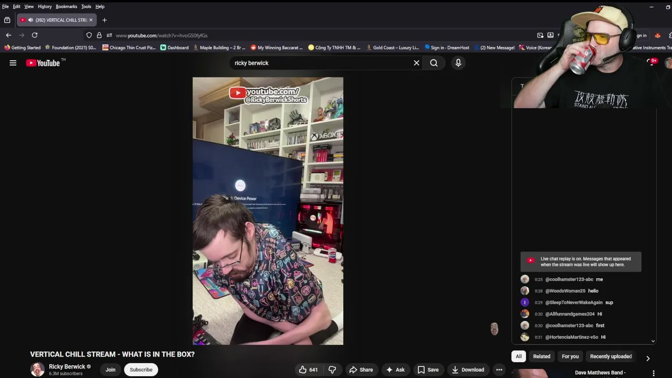Open the Bookmarks menu
Image resolution: width=672 pixels, height=378 pixels.
pyautogui.click(x=66, y=6)
